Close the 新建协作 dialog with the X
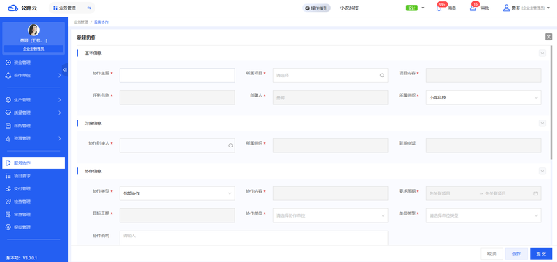The width and height of the screenshot is (557, 262). pyautogui.click(x=549, y=37)
